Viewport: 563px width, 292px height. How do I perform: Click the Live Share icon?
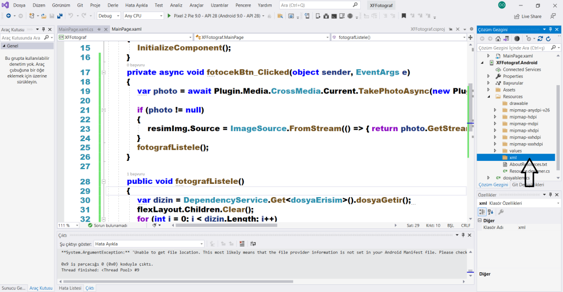pos(516,16)
